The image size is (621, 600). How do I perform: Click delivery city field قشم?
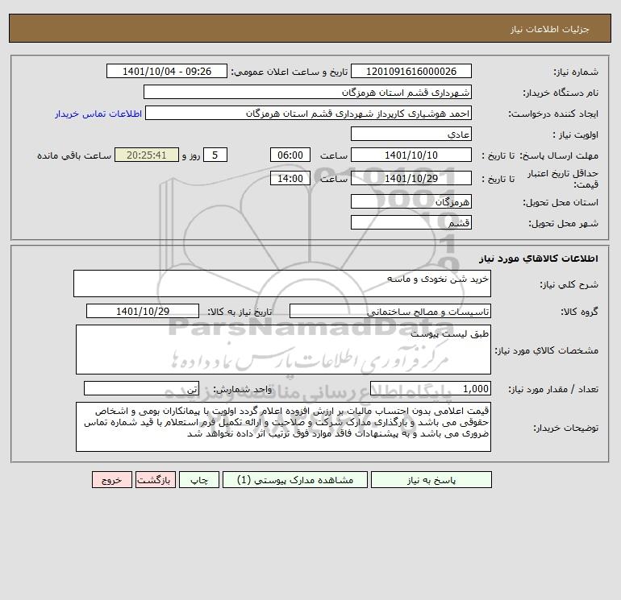pos(411,222)
